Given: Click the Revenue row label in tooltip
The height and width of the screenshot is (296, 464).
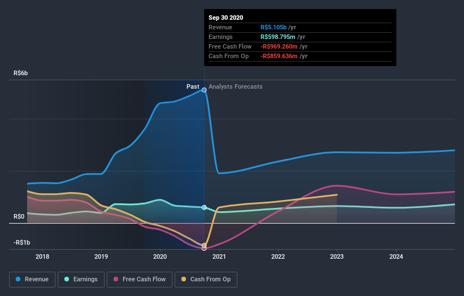Looking at the screenshot, I should click(220, 28).
